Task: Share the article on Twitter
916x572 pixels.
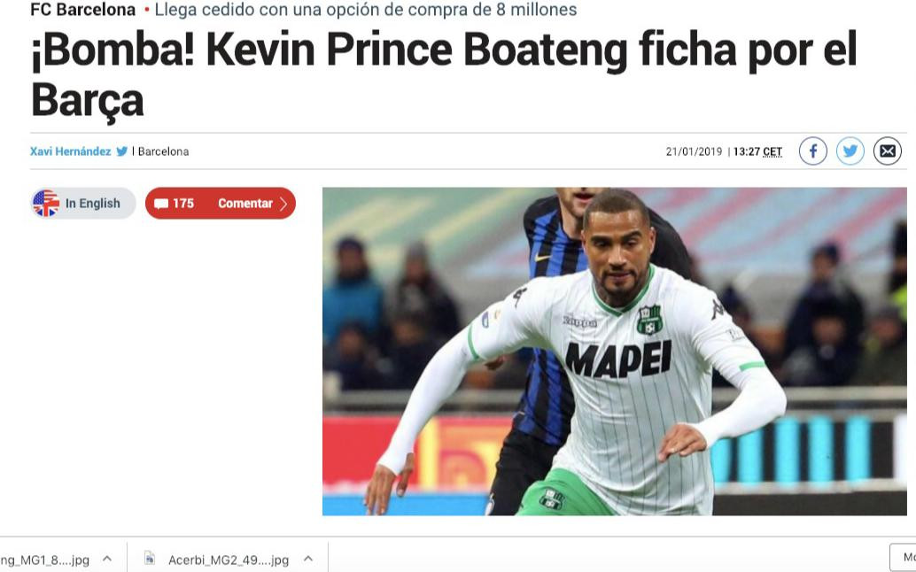Action: pos(850,151)
